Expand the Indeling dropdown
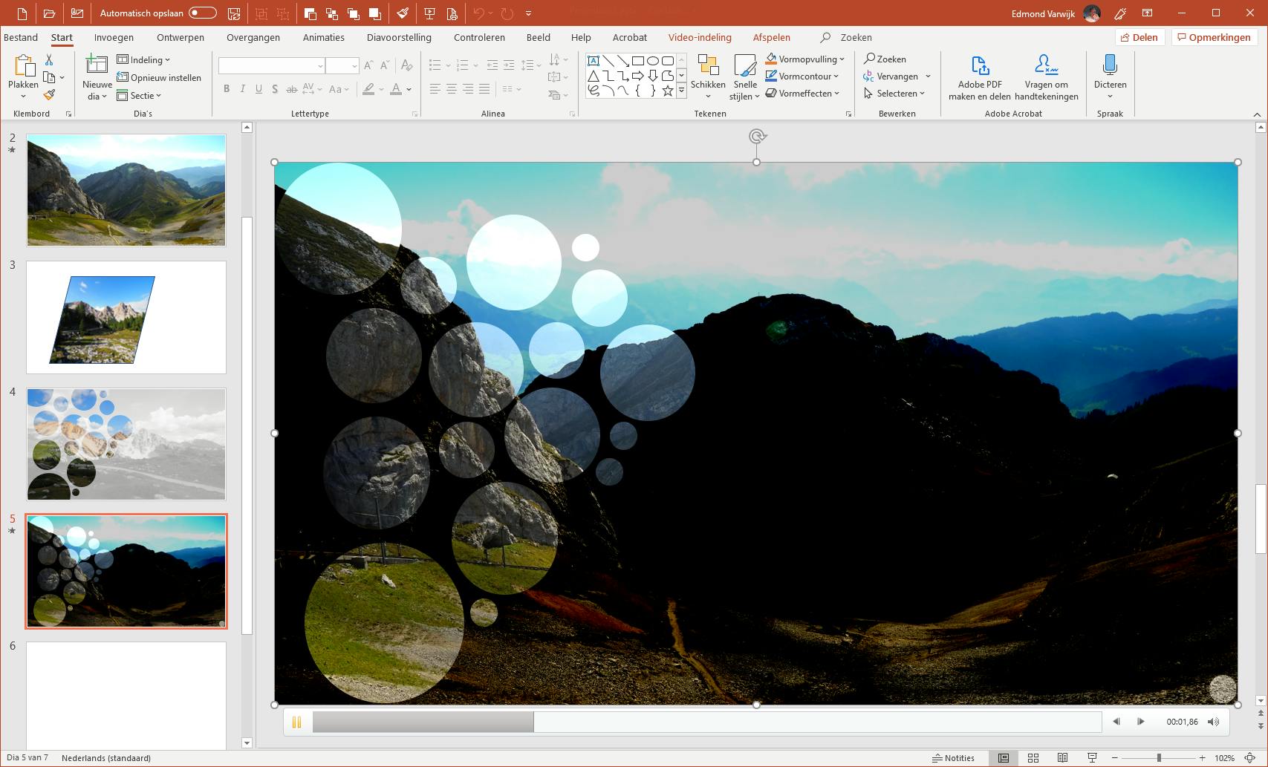The height and width of the screenshot is (767, 1268). [146, 60]
